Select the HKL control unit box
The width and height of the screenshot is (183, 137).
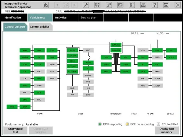coord(39,100)
